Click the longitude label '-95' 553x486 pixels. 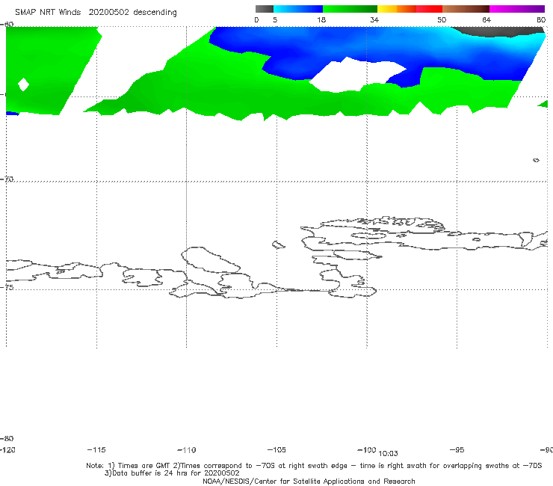(x=457, y=449)
